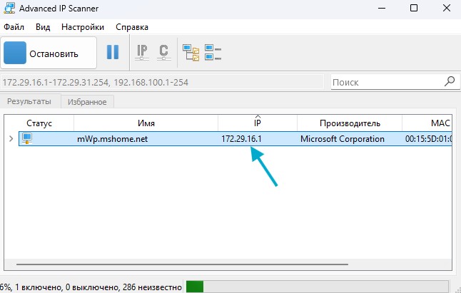Click the 00:15:5D MAC address cell
Screen dimensions: 461x293
click(x=428, y=139)
